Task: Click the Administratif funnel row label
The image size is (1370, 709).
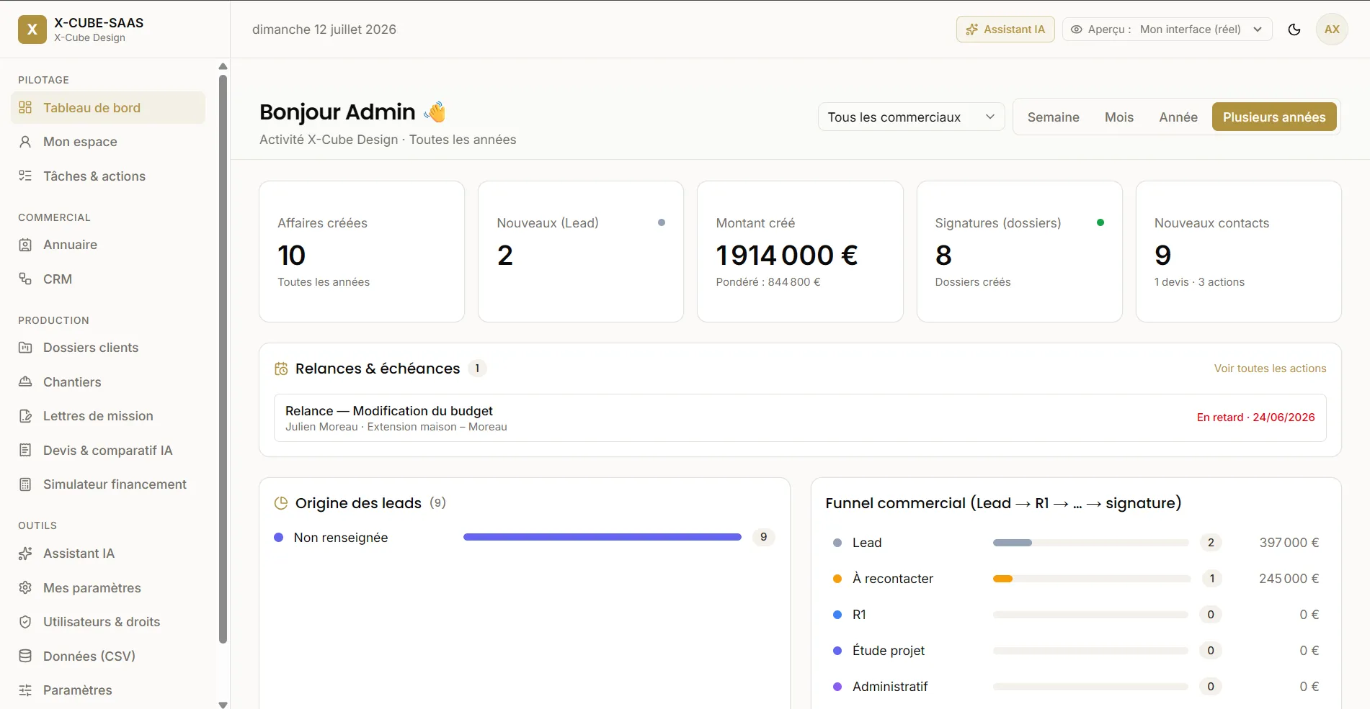Action: coord(890,687)
